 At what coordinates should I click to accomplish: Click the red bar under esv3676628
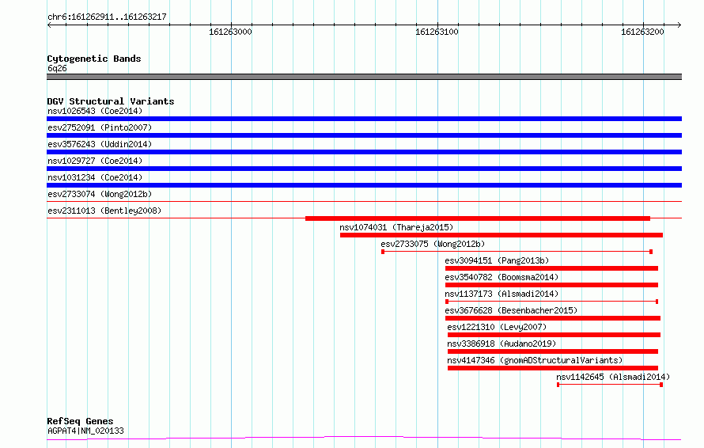click(553, 318)
